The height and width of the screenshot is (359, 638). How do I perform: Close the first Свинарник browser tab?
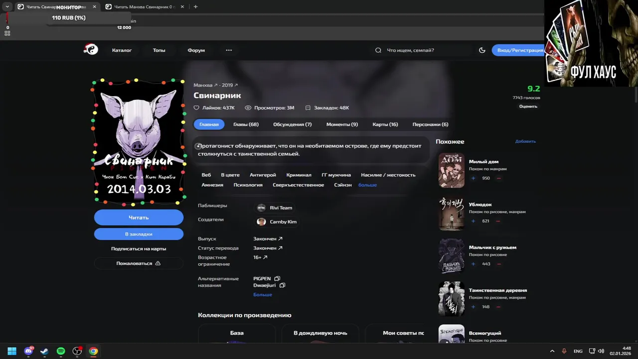(94, 7)
